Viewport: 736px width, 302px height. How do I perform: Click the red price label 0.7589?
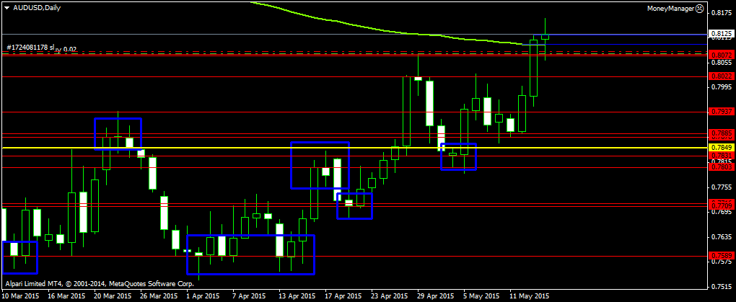(x=722, y=256)
